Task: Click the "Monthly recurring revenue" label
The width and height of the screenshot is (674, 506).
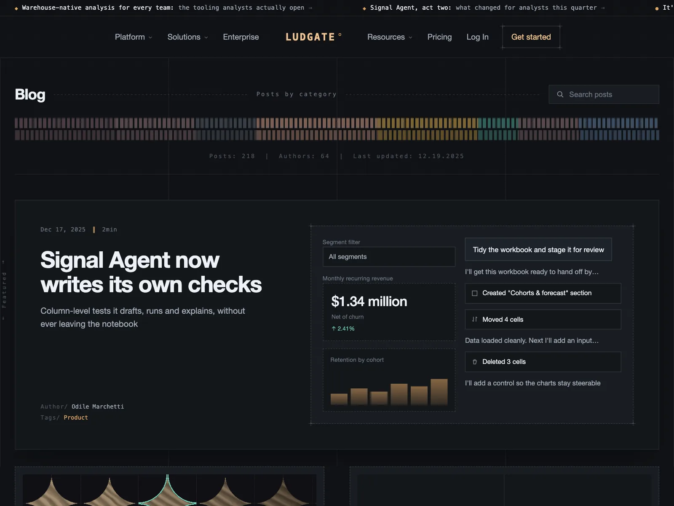Action: coord(358,278)
